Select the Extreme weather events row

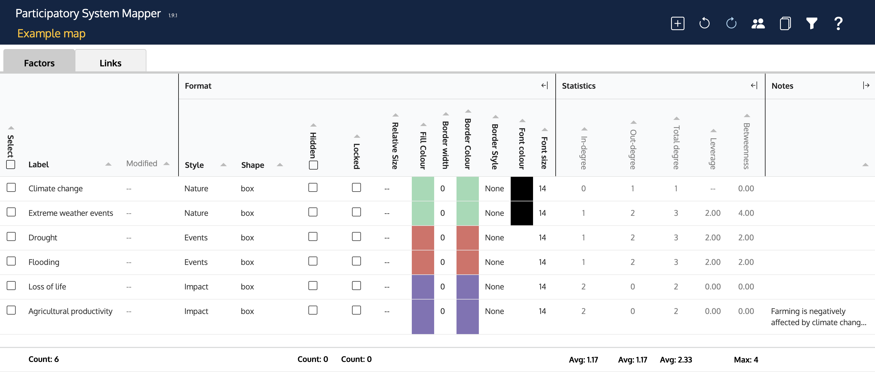coord(11,212)
